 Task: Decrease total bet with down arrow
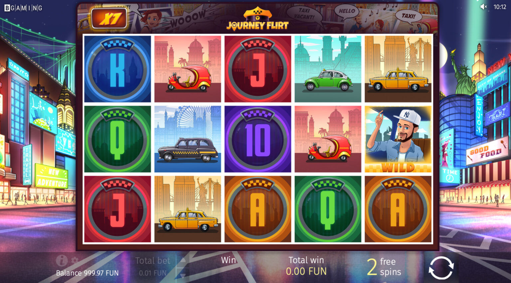pos(183,275)
